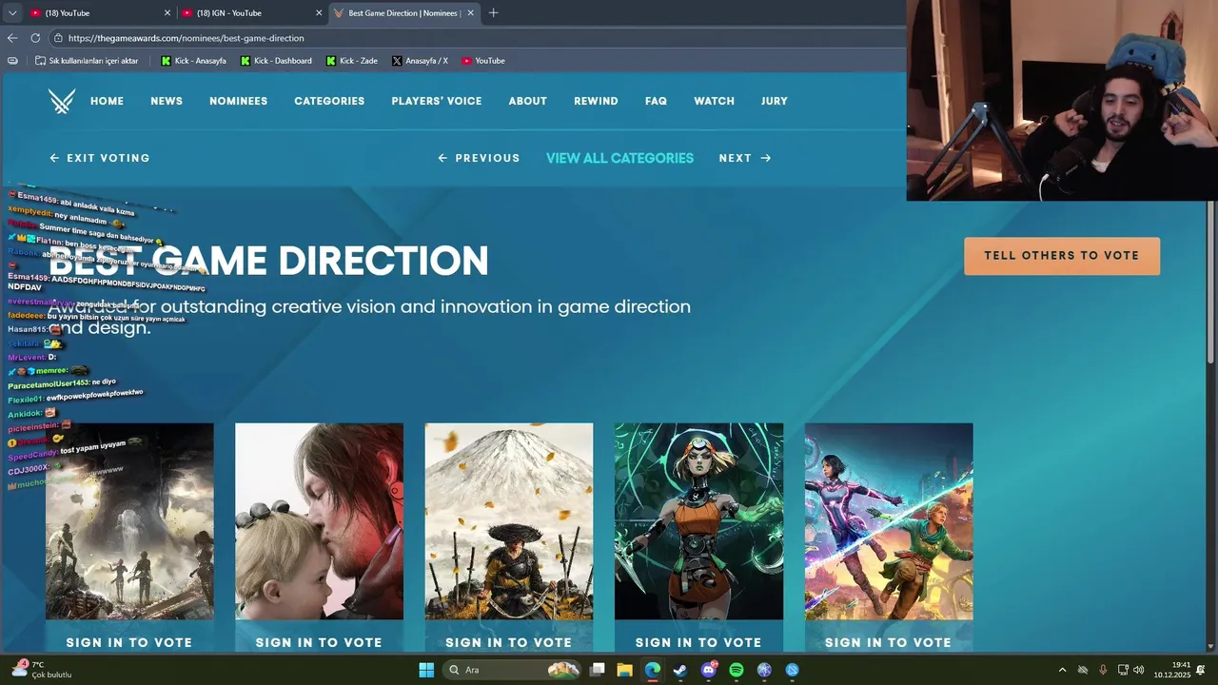
Task: Go back with browser back arrow
Action: pyautogui.click(x=12, y=38)
